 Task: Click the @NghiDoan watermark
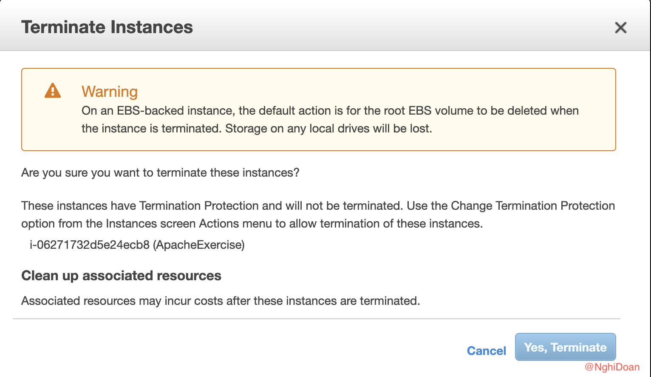[612, 367]
